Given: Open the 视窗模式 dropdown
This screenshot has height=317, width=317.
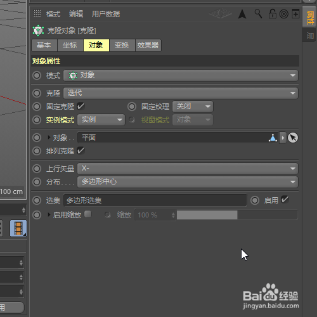Looking at the screenshot, I should tap(193, 120).
